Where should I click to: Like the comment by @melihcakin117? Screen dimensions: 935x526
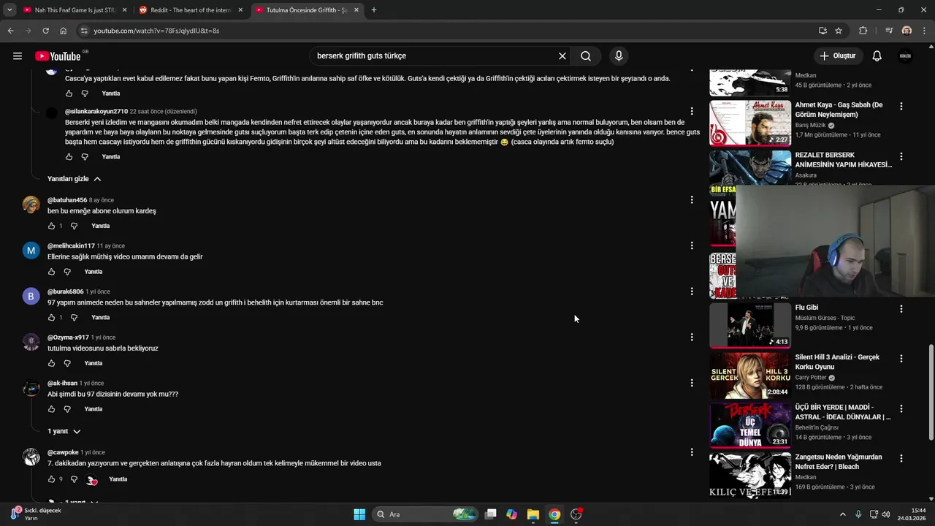(x=52, y=272)
